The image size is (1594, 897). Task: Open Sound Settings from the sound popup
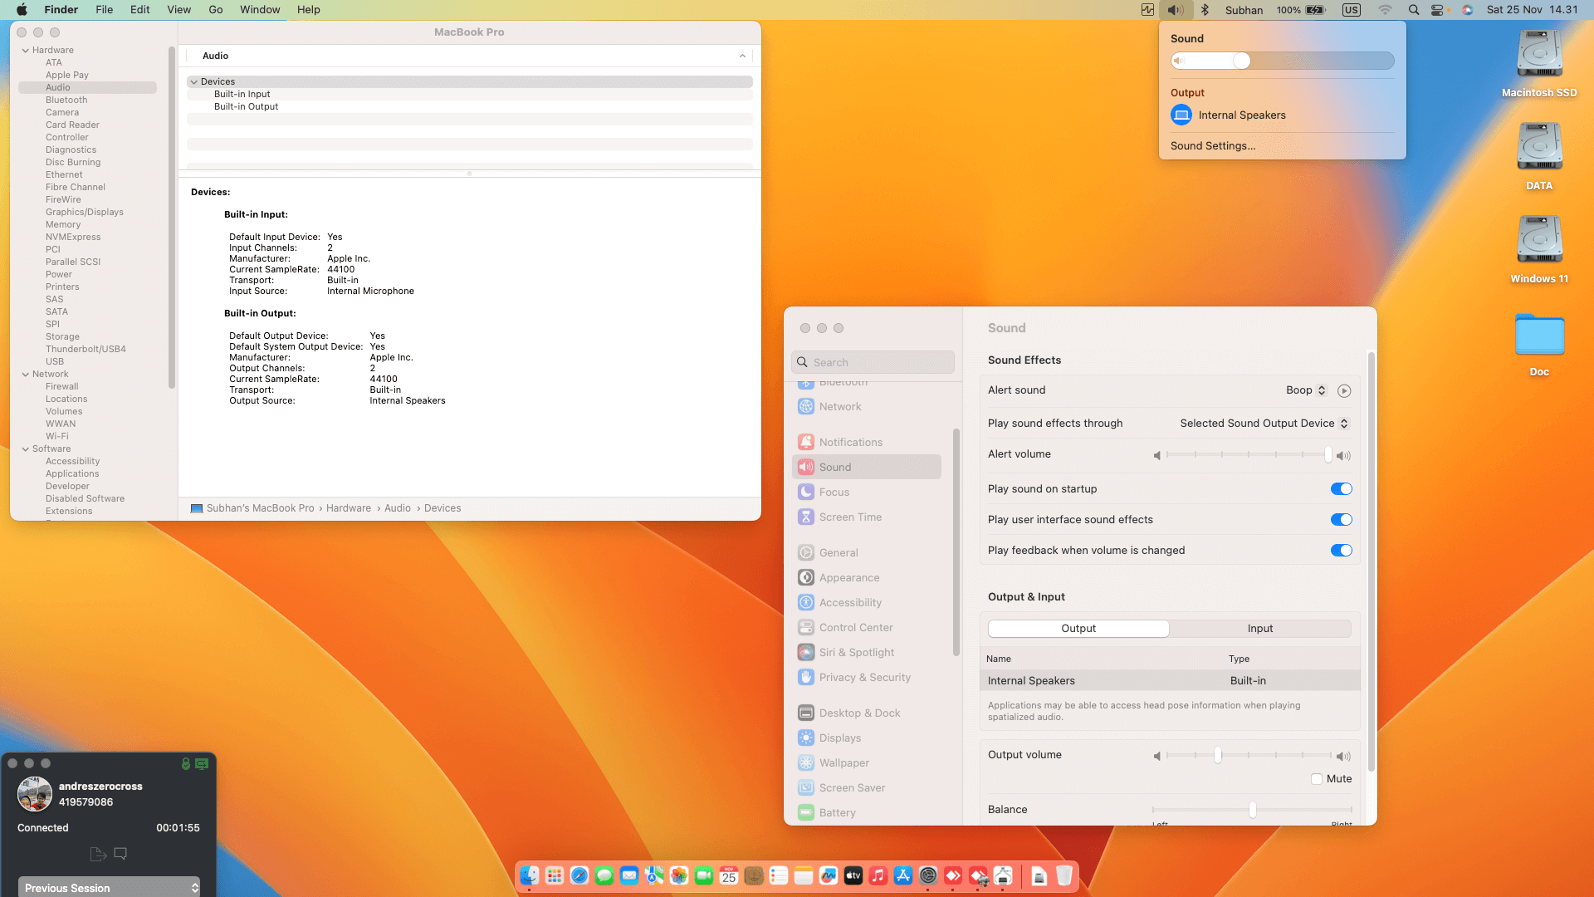1213,145
